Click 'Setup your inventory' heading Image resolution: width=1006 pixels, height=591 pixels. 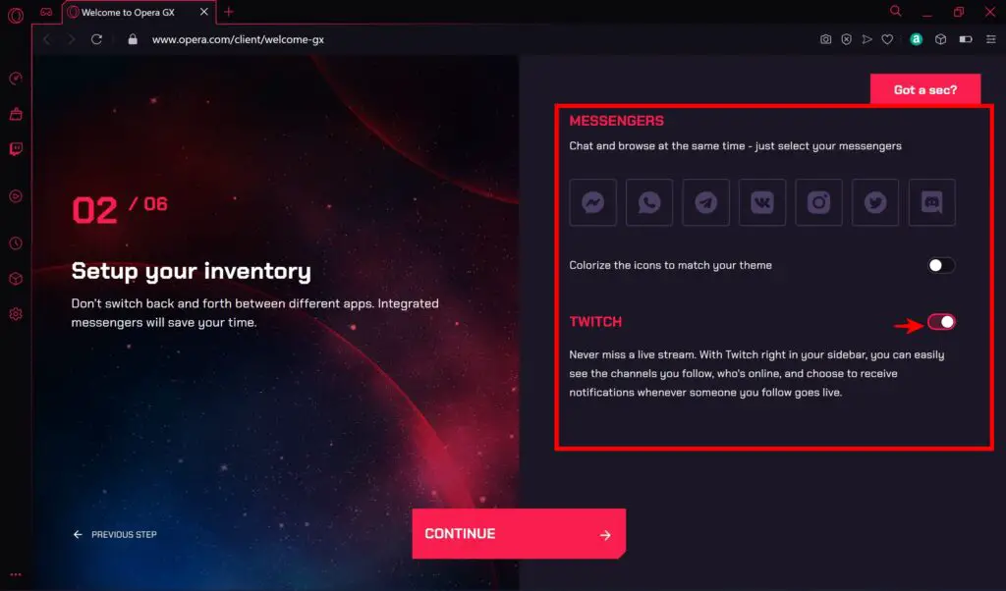tap(192, 271)
